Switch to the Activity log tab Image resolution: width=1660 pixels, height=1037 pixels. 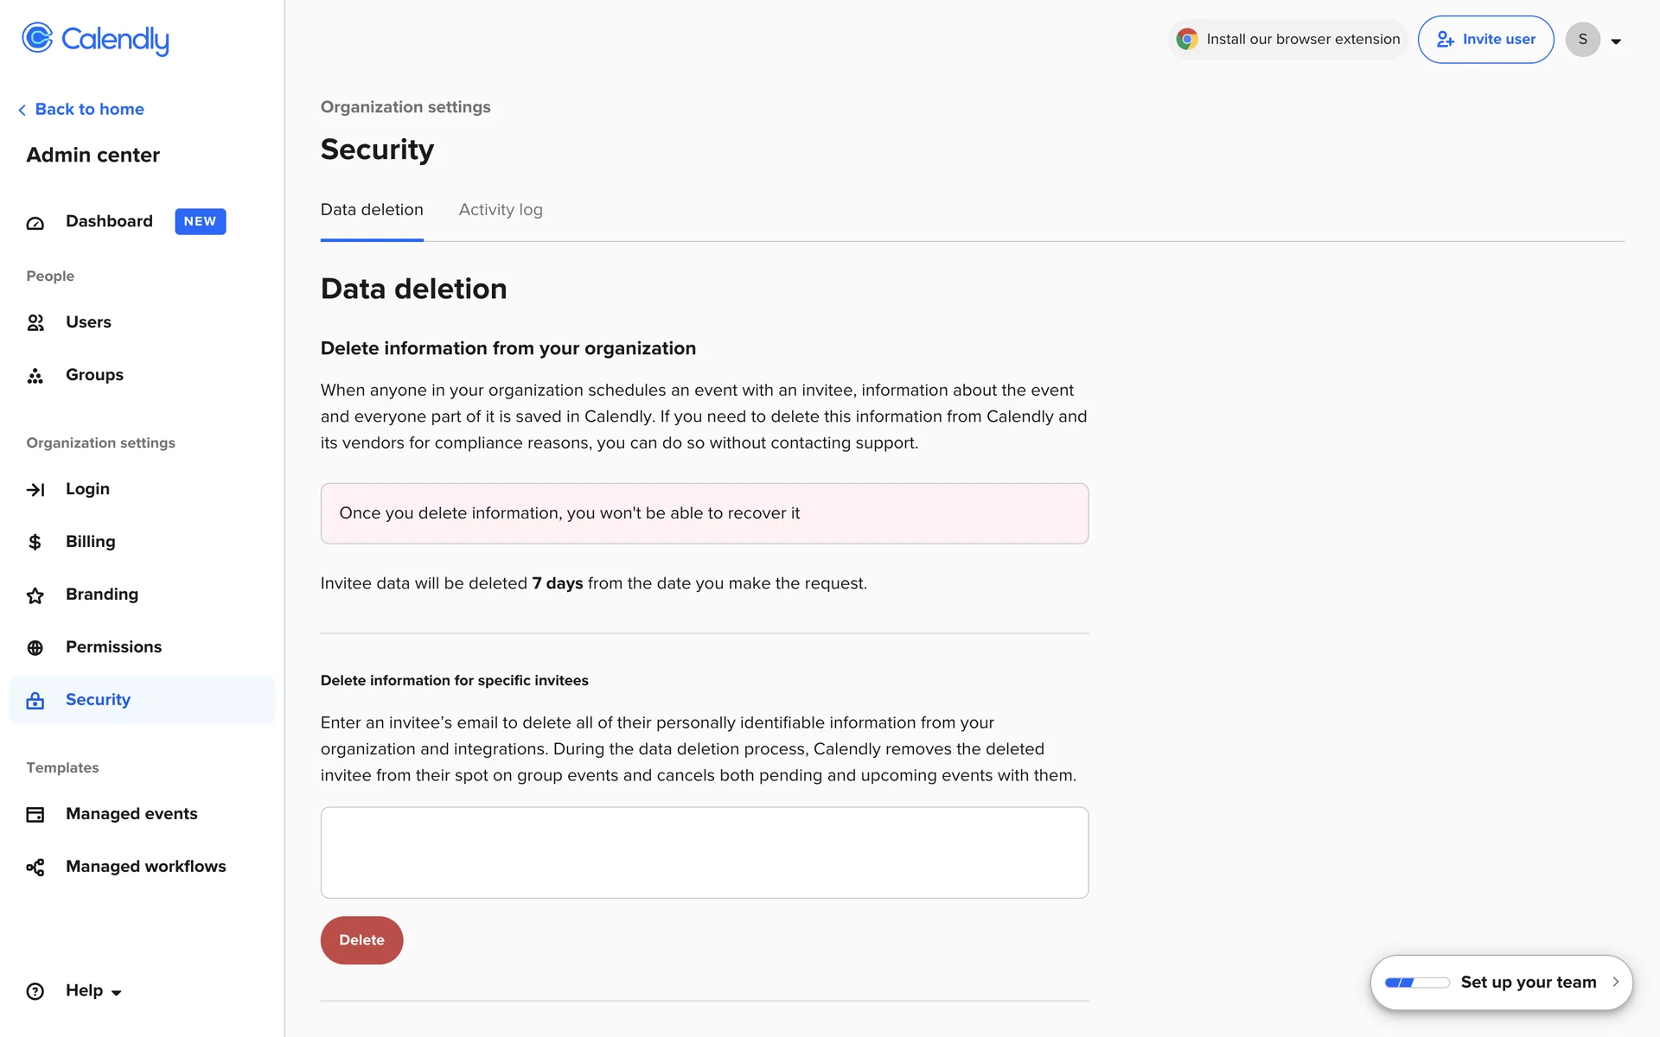pos(501,210)
